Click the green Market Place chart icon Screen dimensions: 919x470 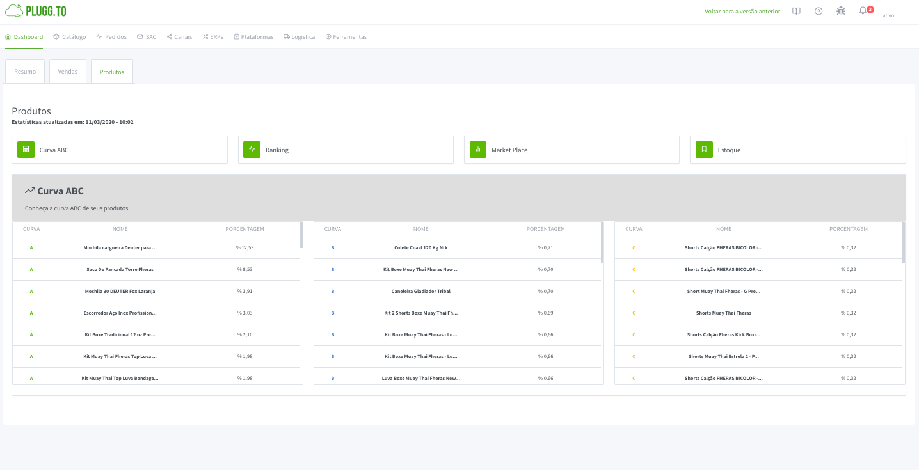[477, 150]
